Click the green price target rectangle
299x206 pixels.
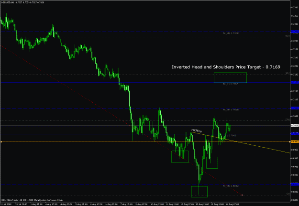coord(230,77)
